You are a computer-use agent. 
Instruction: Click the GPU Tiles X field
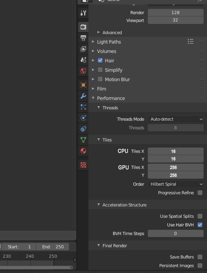[176, 167]
